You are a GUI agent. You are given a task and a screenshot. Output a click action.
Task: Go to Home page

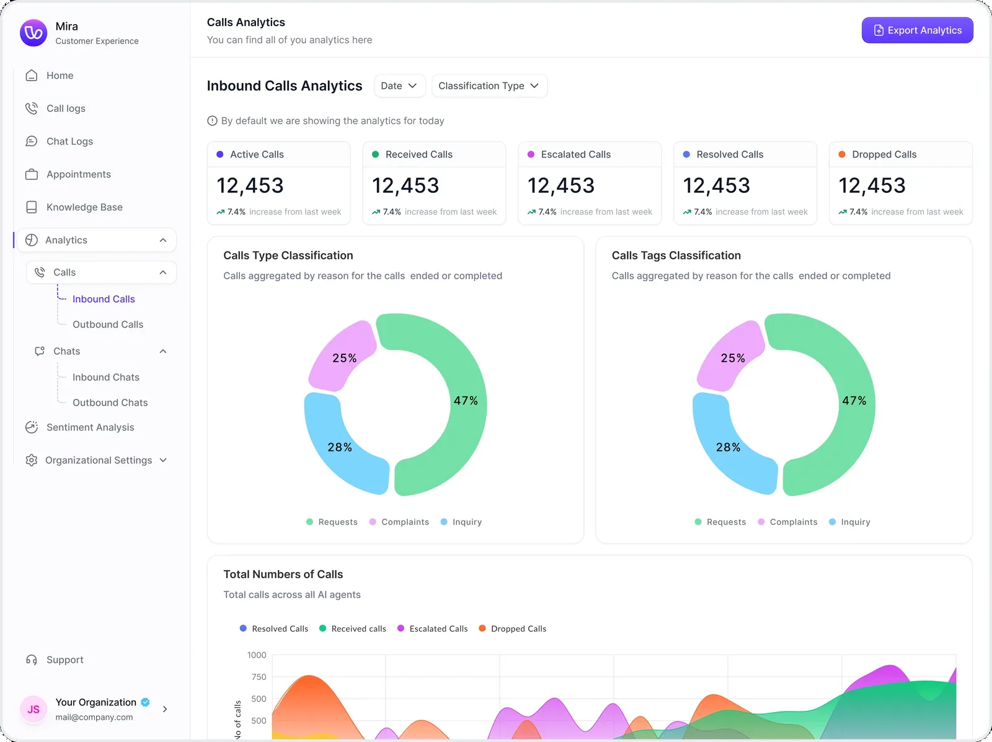(60, 76)
